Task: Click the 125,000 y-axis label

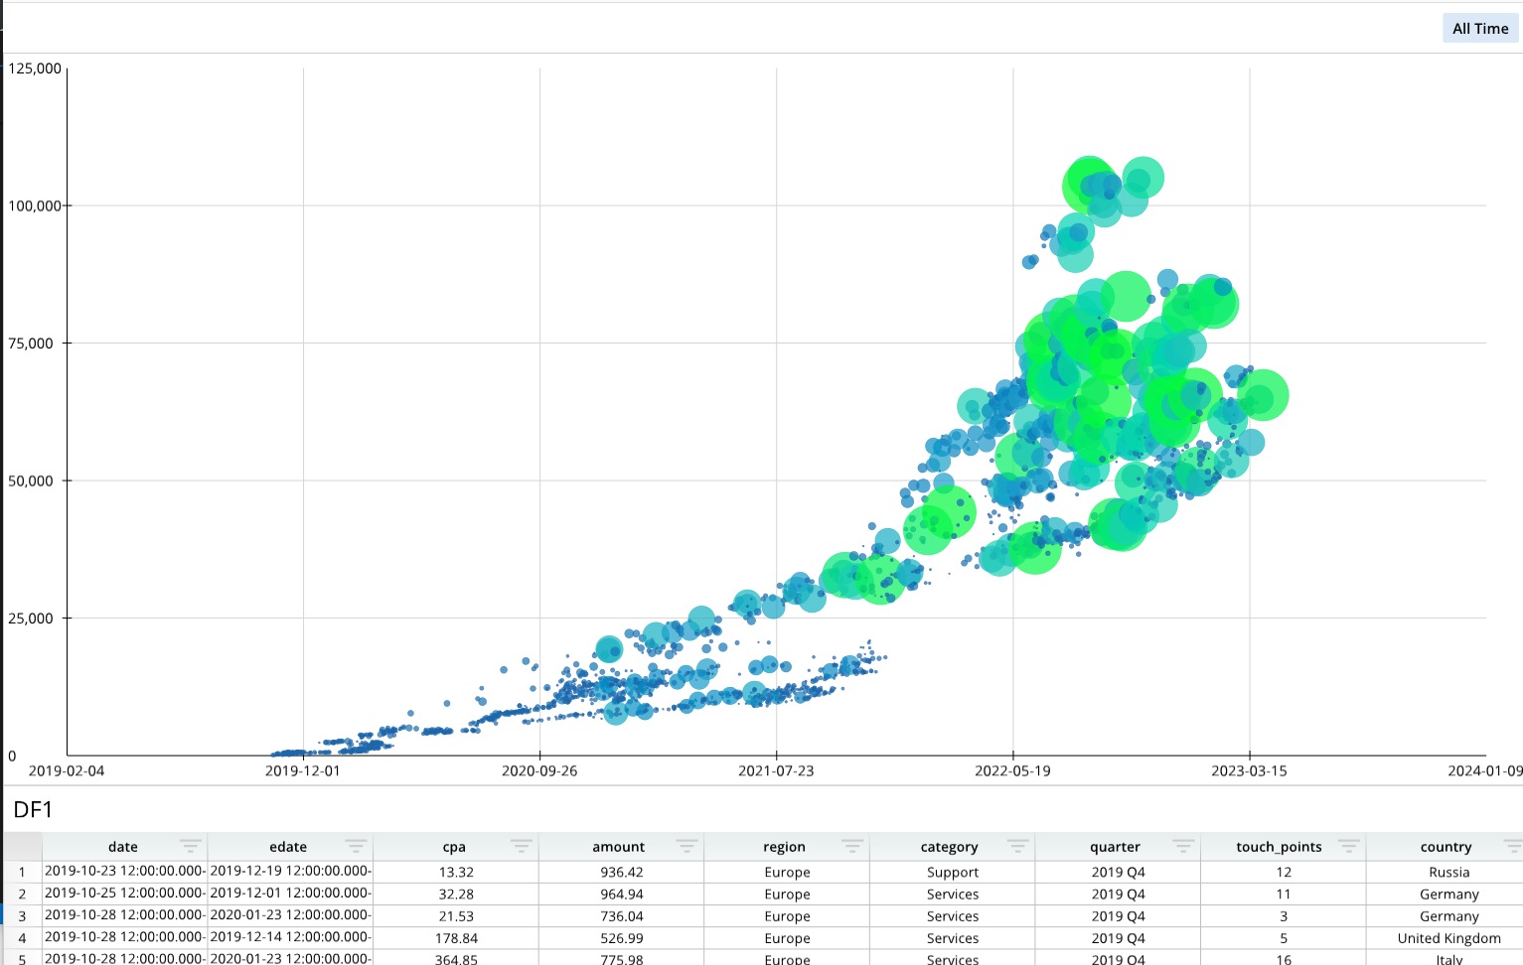Action: point(35,69)
